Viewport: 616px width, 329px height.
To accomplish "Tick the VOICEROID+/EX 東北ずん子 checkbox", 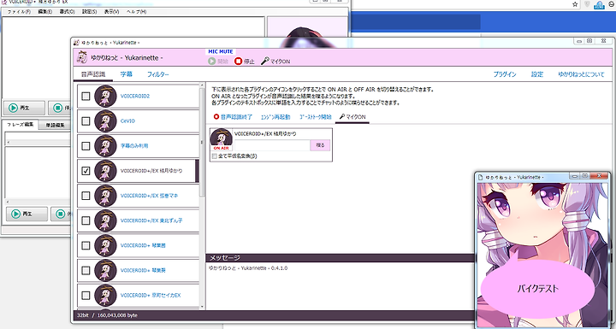I will click(x=86, y=220).
